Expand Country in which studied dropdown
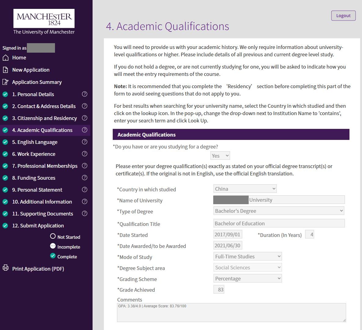The height and width of the screenshot is (330, 362). 245,189
